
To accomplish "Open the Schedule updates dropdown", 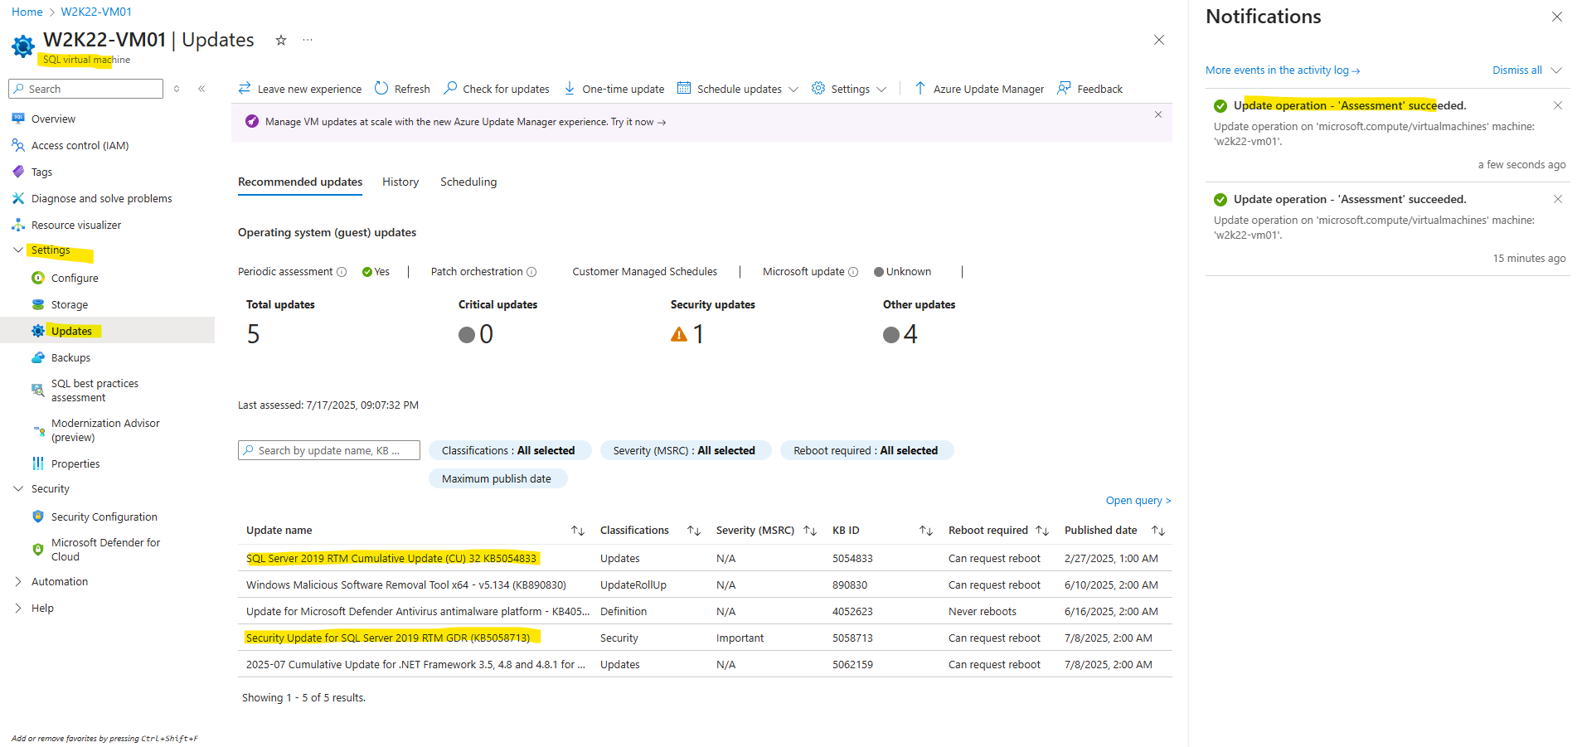I will (x=738, y=89).
